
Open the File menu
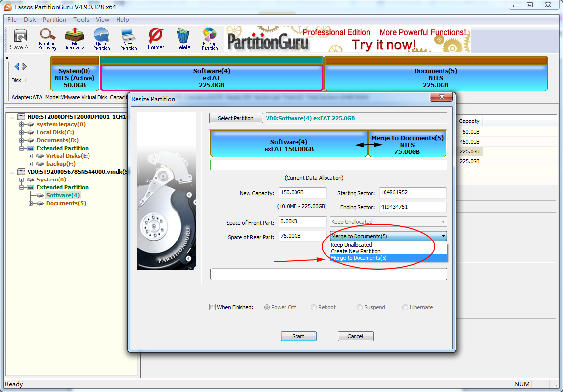[12, 19]
